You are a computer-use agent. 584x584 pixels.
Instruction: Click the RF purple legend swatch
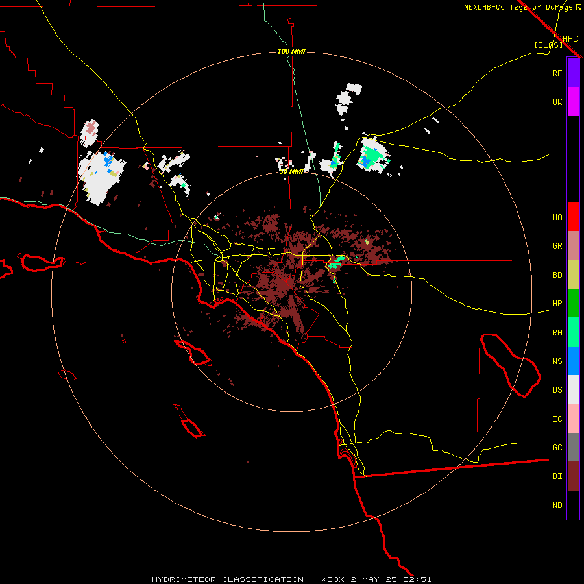573,73
